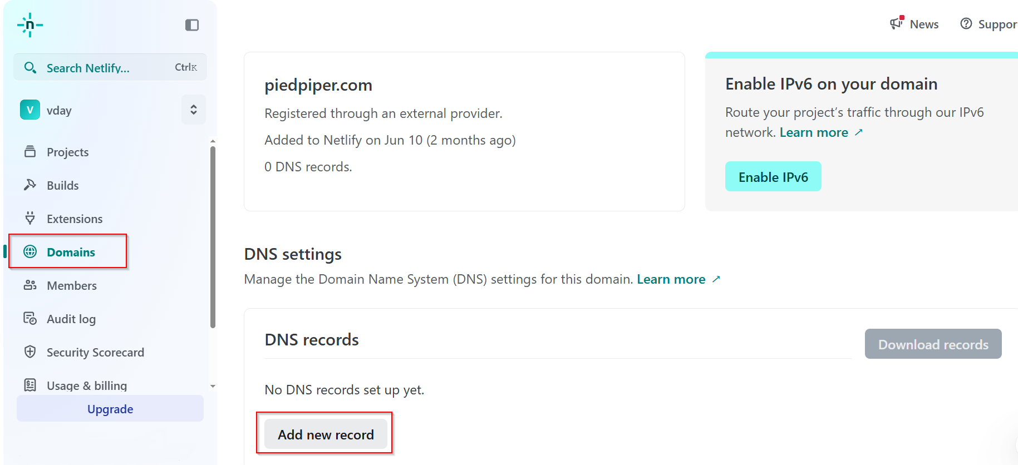The height and width of the screenshot is (465, 1018).
Task: Click the vday team avatar
Action: pos(30,110)
